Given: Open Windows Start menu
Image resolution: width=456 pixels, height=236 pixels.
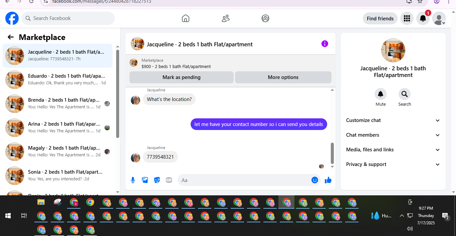Looking at the screenshot, I should 8,216.
